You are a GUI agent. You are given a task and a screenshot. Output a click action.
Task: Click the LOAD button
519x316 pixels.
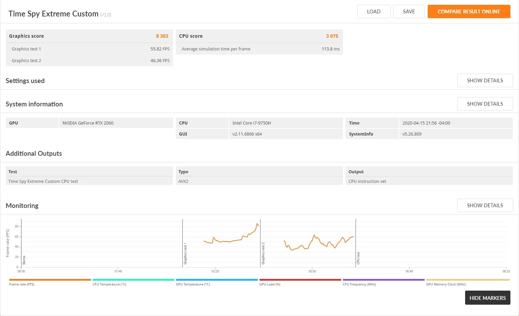(374, 12)
